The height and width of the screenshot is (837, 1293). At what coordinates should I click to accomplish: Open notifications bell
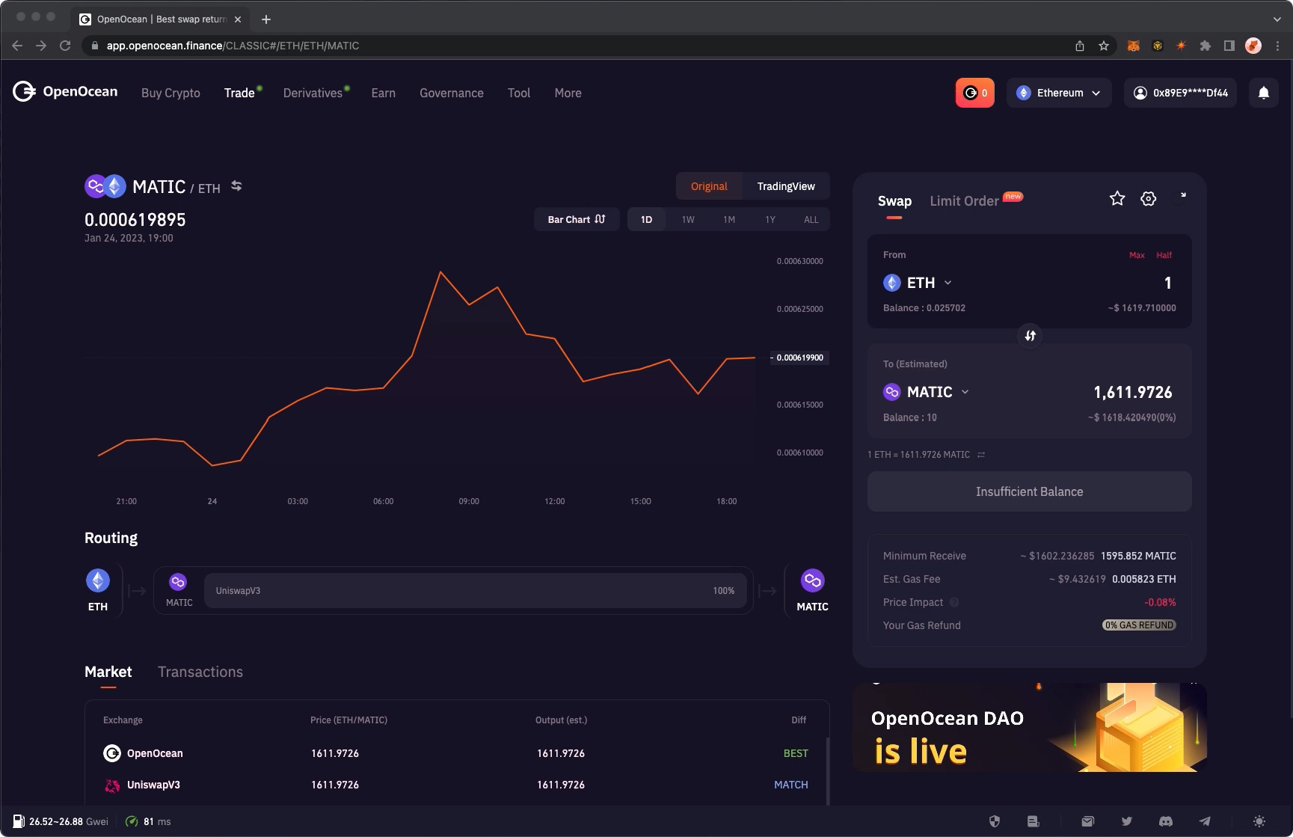[1264, 93]
